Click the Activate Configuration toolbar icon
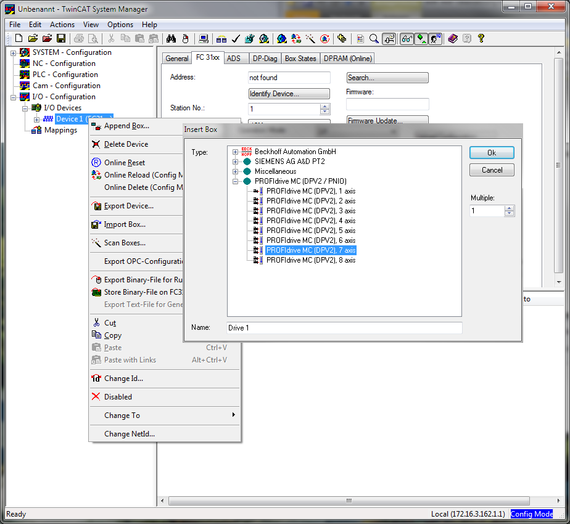The width and height of the screenshot is (570, 524). point(249,38)
